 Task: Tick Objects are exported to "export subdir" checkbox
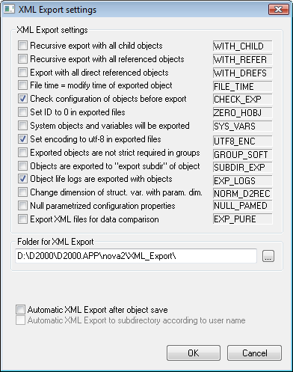coord(22,166)
